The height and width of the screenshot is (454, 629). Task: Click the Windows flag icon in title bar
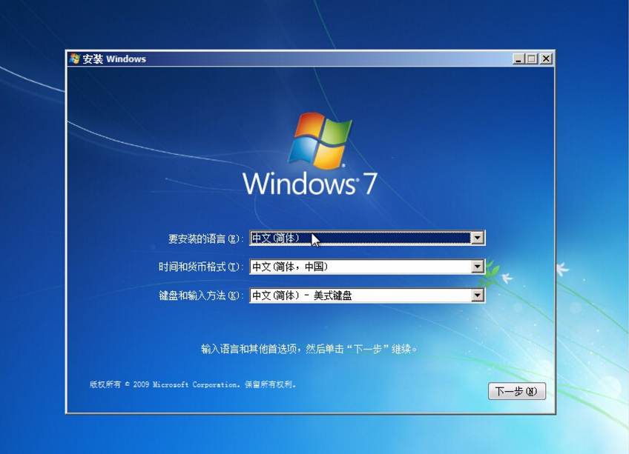click(75, 59)
